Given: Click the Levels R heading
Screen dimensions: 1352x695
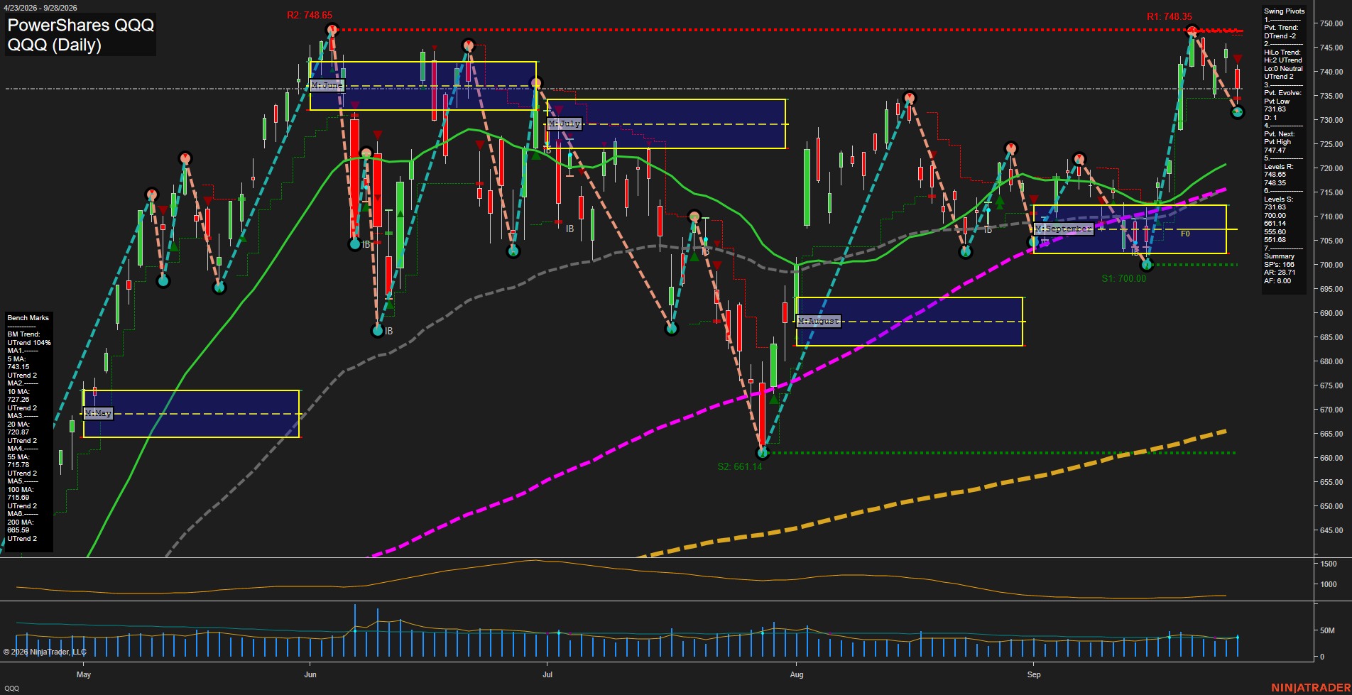Looking at the screenshot, I should 1279,166.
